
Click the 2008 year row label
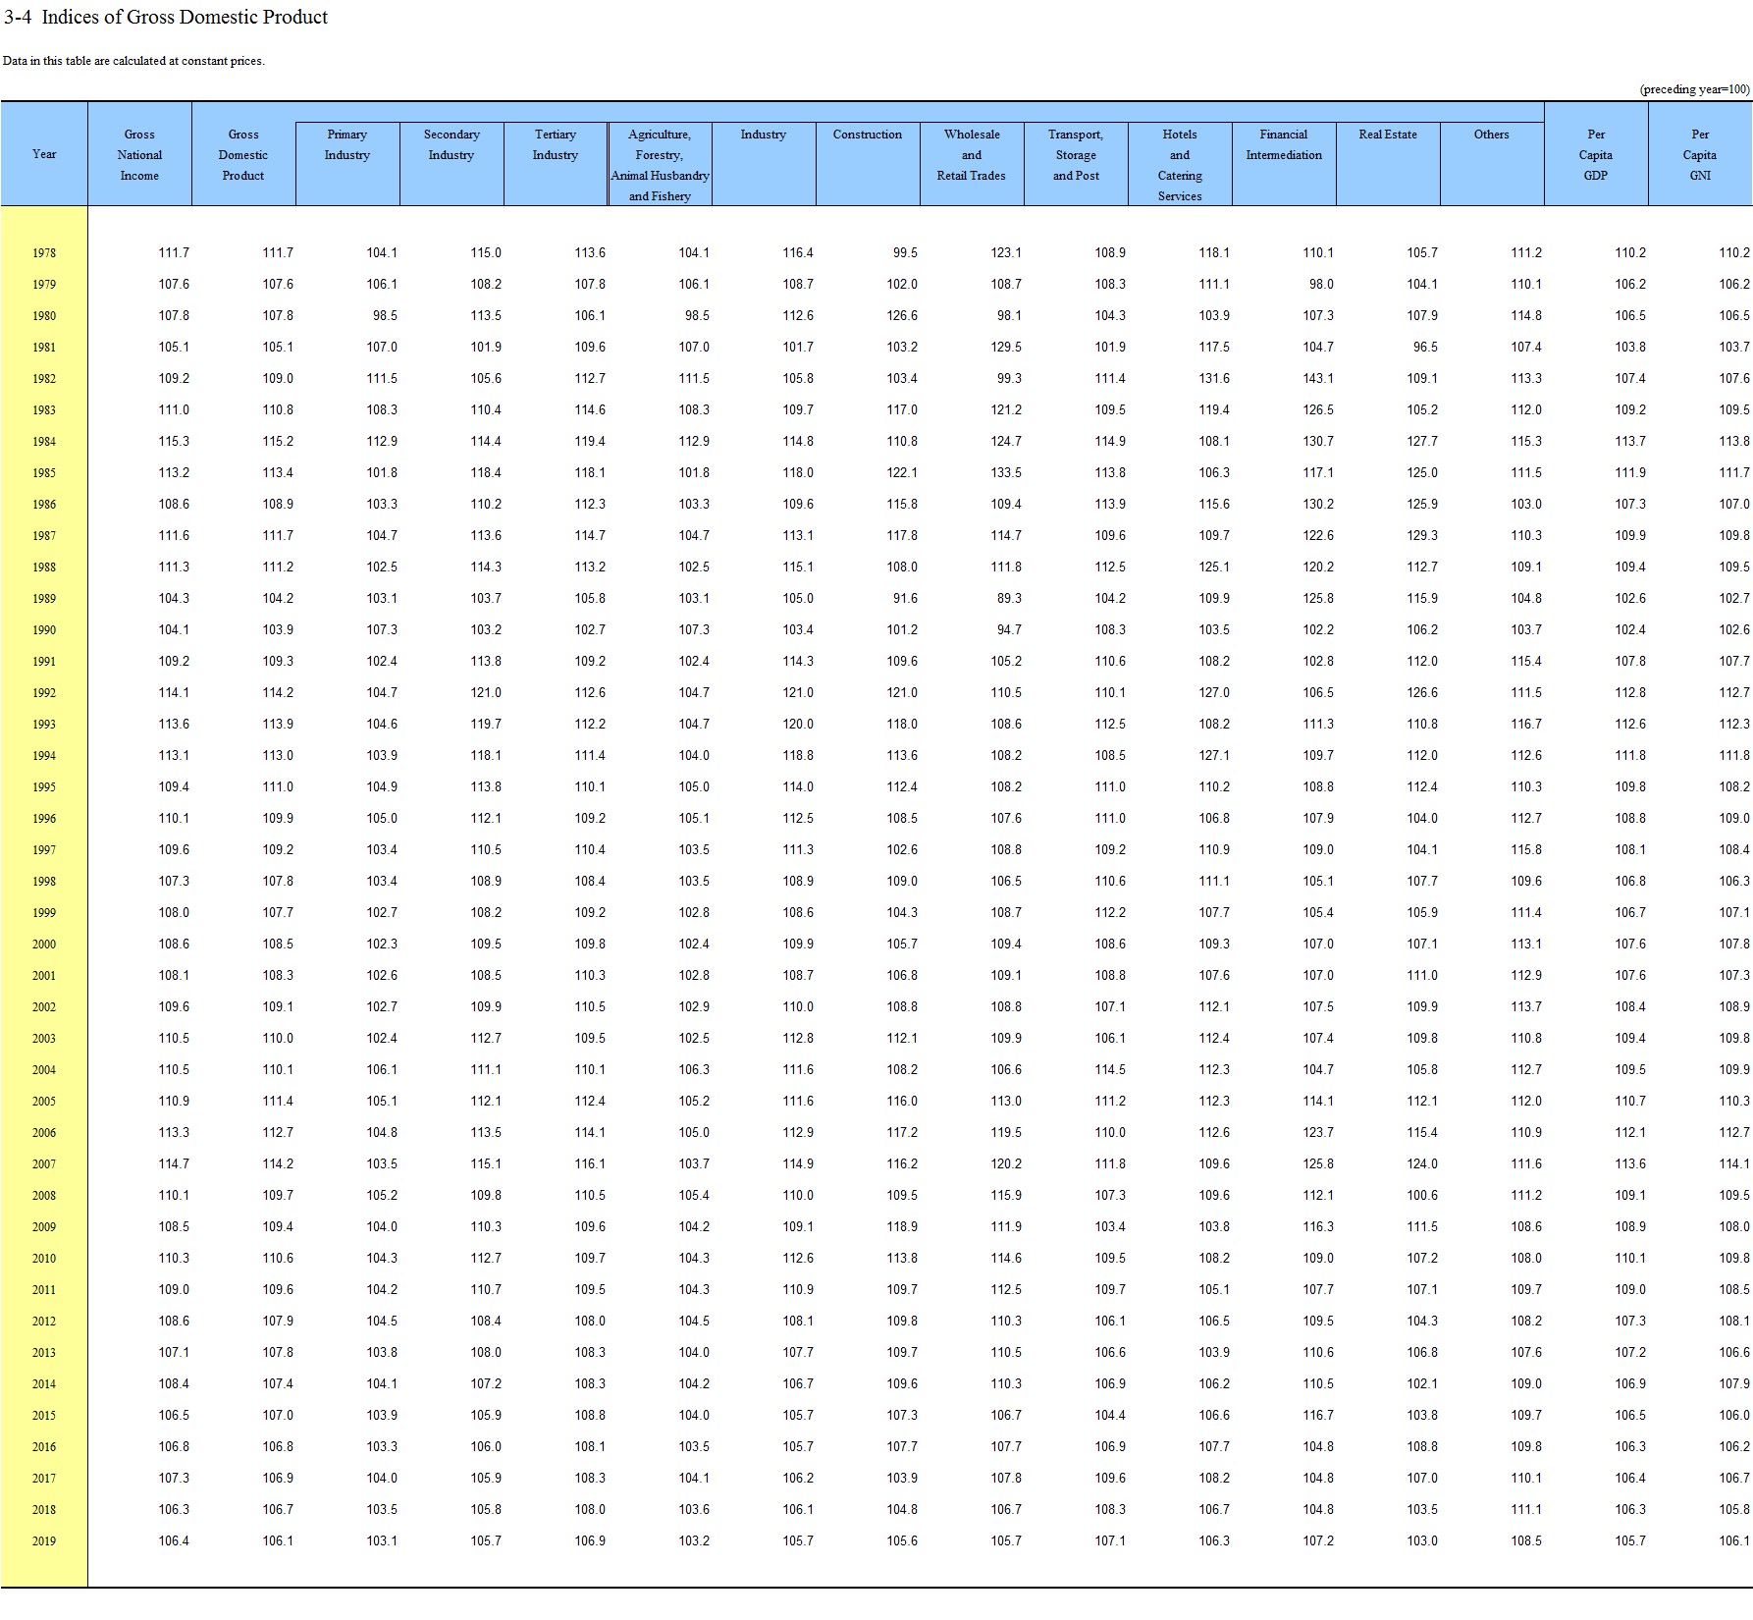(44, 1196)
